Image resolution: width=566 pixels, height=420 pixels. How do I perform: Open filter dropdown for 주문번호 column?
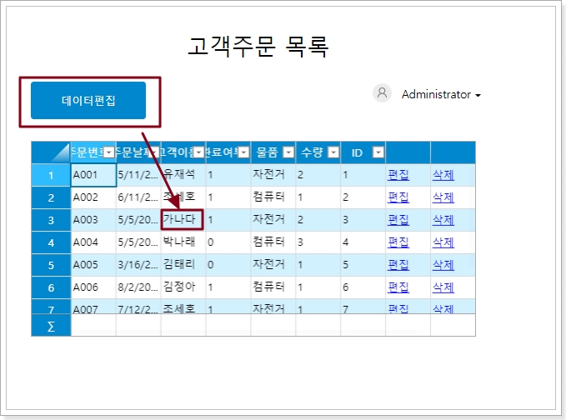(108, 152)
